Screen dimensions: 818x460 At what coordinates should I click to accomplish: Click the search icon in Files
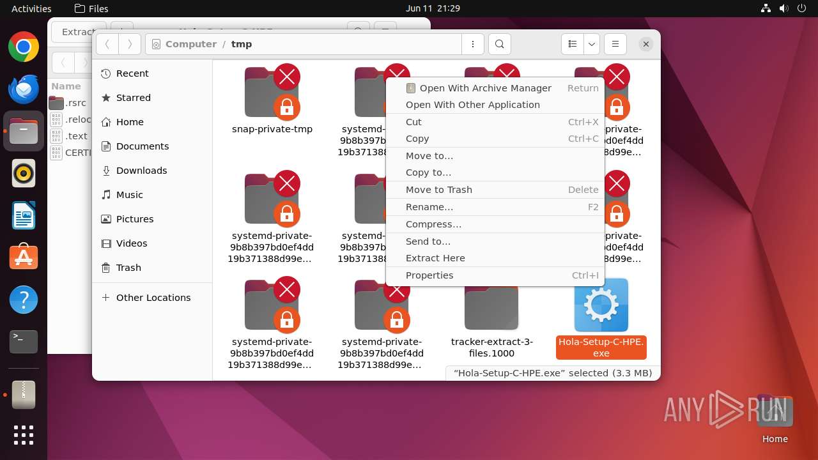500,44
